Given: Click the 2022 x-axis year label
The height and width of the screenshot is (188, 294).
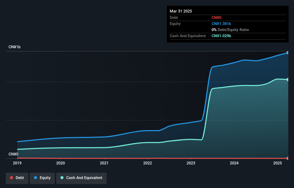Looking at the screenshot, I should (x=148, y=163).
